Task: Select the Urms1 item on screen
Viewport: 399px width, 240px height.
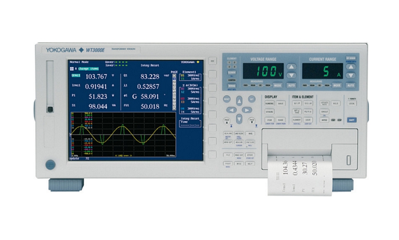Action: tap(75, 75)
